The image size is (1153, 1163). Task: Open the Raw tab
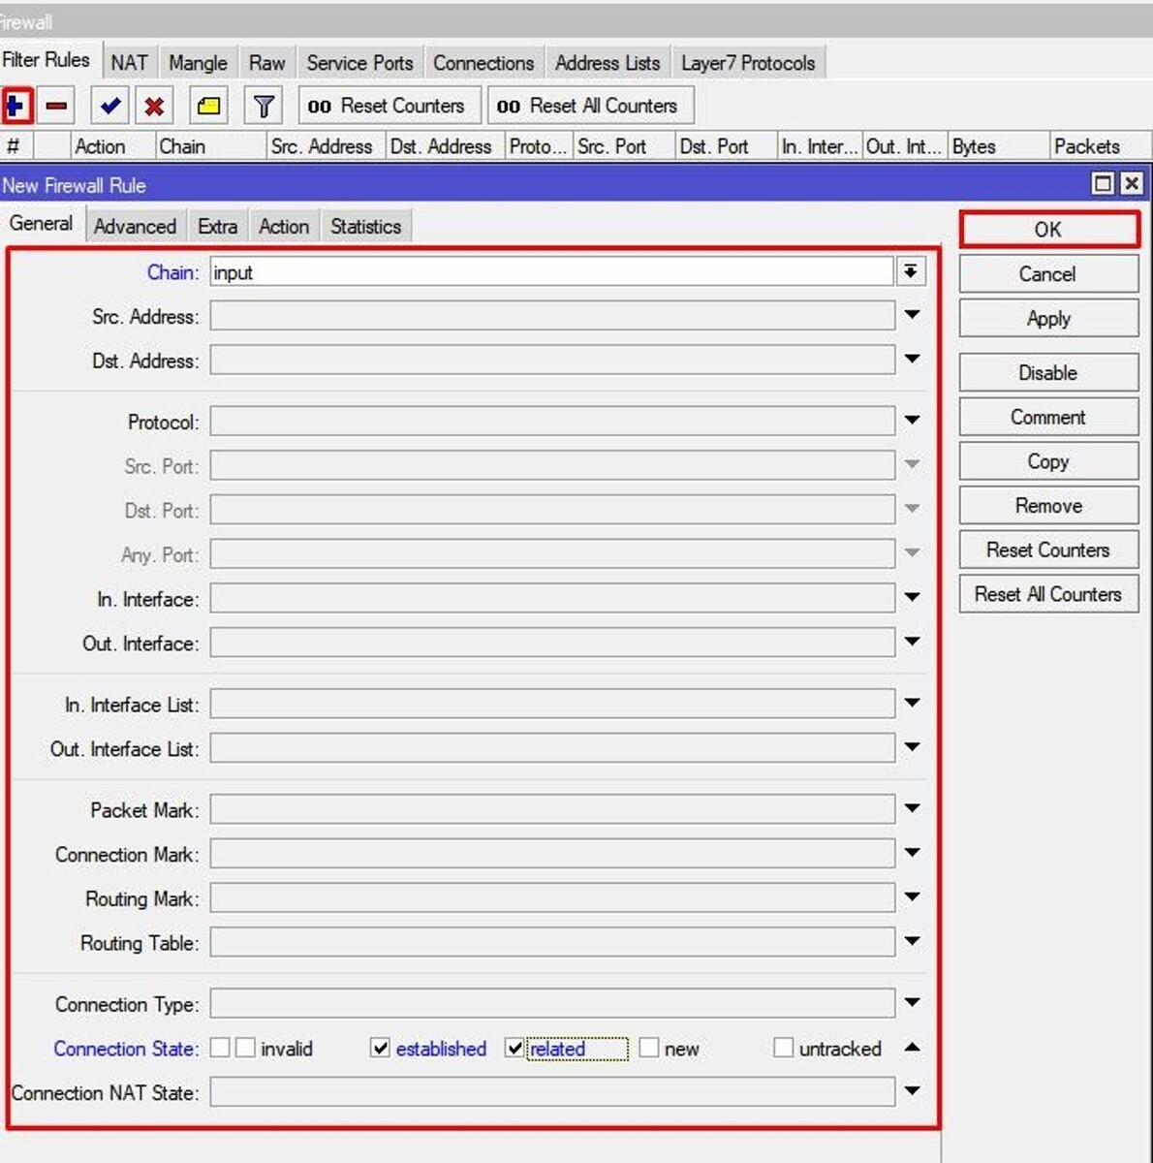(x=266, y=63)
